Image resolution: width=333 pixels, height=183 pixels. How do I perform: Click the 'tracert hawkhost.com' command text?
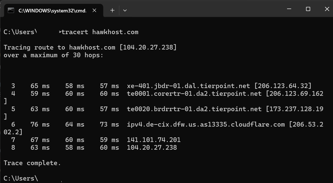point(100,32)
